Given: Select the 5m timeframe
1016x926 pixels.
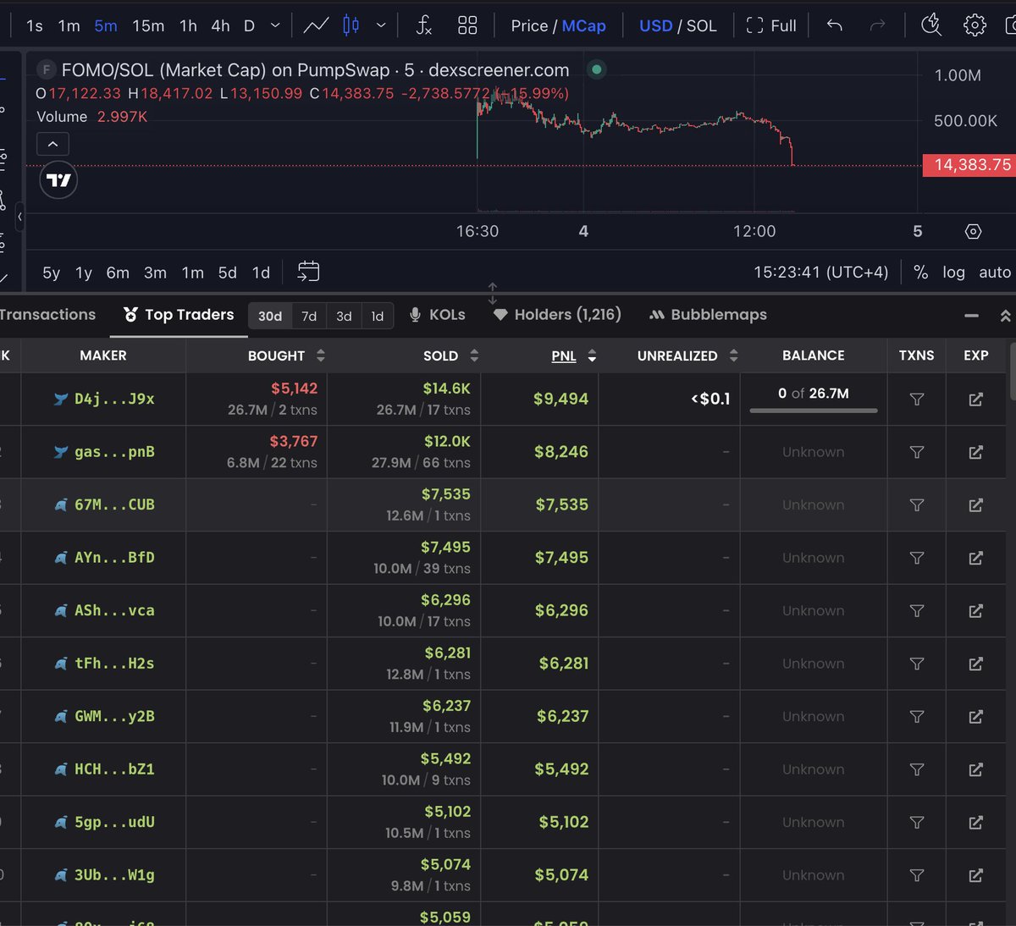Looking at the screenshot, I should pyautogui.click(x=106, y=25).
